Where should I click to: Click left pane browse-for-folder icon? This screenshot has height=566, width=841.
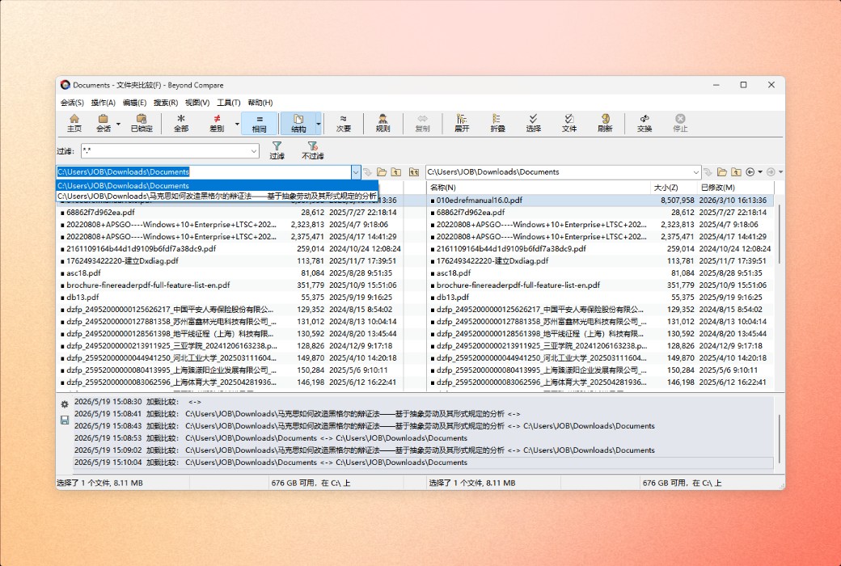(382, 172)
